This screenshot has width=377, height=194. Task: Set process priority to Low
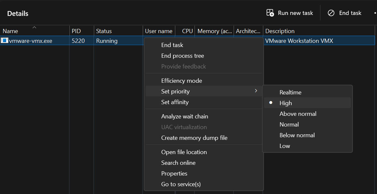click(284, 146)
